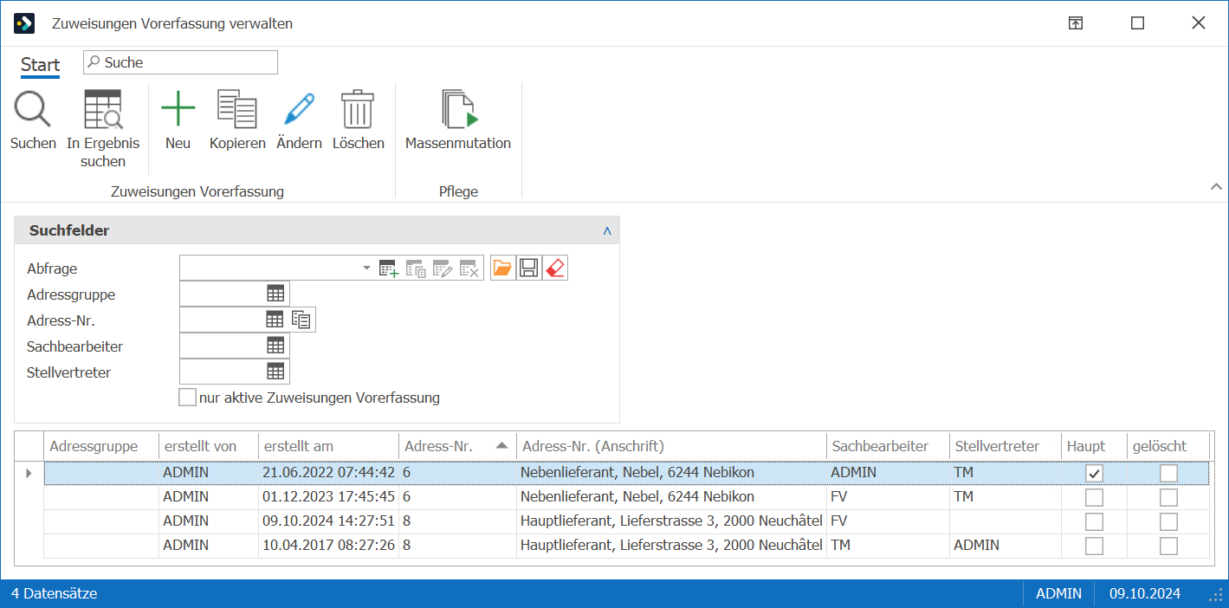Click the Stellvertreter column header
The width and height of the screenshot is (1229, 608).
1006,446
